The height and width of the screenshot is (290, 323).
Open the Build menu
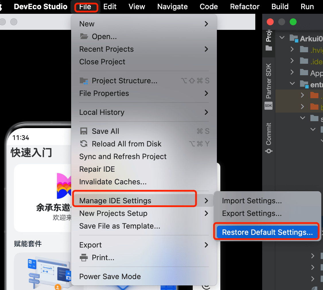click(x=280, y=7)
